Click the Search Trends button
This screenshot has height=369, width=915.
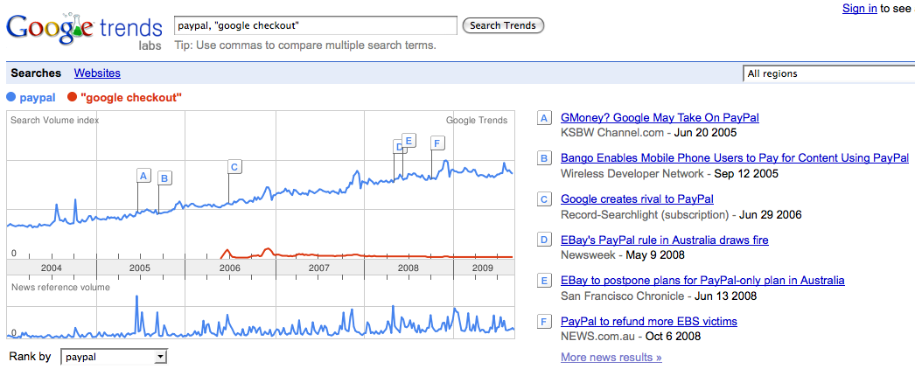pyautogui.click(x=503, y=25)
